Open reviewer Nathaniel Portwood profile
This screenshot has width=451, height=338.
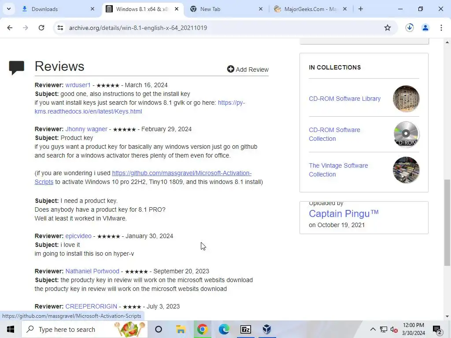(92, 271)
